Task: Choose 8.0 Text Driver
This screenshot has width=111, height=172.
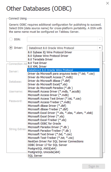Action: tap(63, 63)
